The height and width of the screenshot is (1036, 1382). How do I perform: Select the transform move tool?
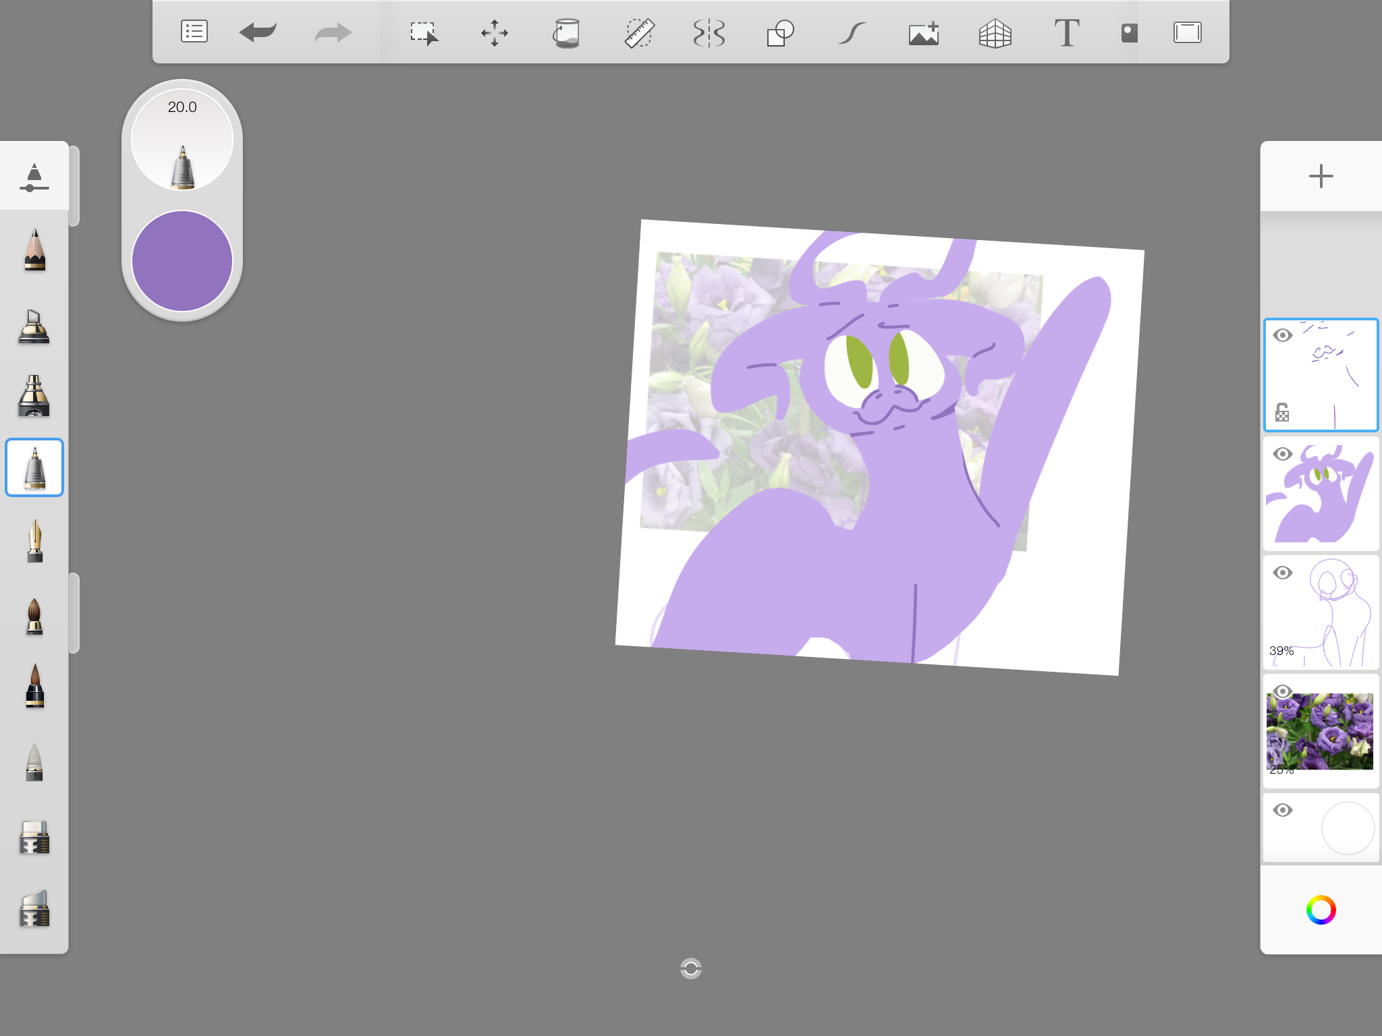point(495,32)
